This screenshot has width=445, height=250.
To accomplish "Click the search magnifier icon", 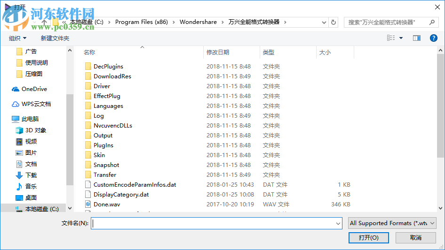I will 432,22.
